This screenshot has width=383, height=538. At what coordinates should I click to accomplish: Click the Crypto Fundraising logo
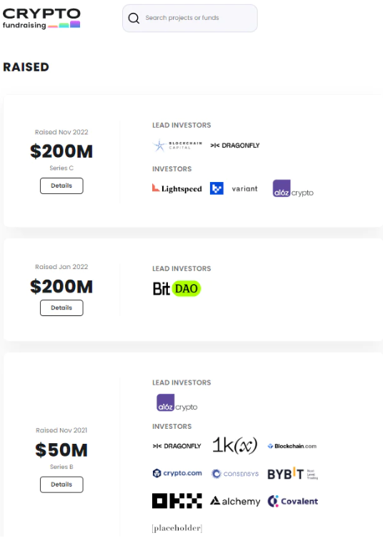41,19
